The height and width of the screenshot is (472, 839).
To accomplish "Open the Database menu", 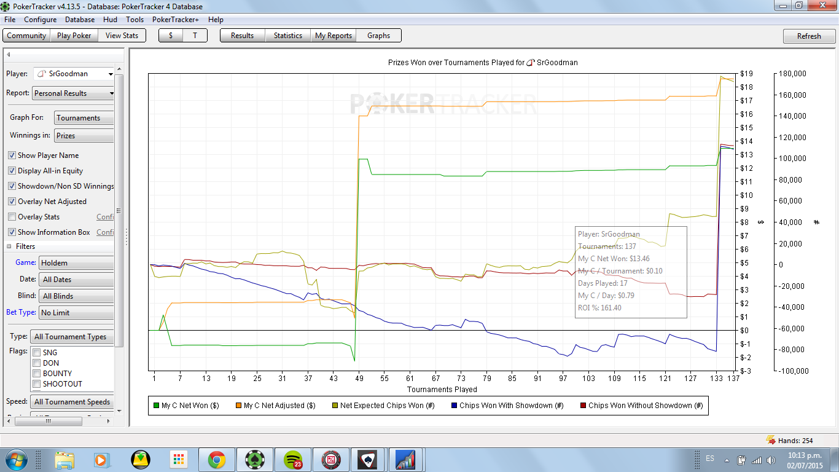I will pyautogui.click(x=80, y=20).
